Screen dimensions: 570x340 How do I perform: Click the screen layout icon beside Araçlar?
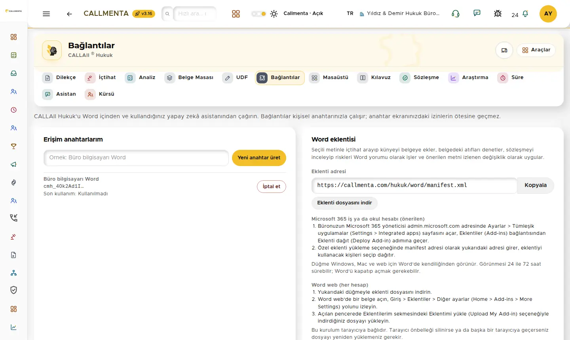(x=504, y=50)
